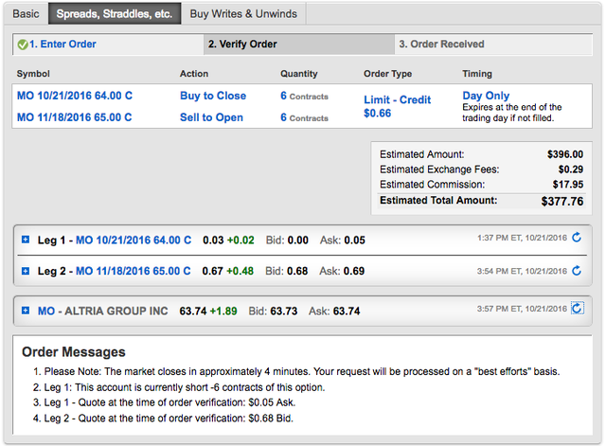This screenshot has height=446, width=606.
Task: Click the green checkmark on Enter Order
Action: 22,44
